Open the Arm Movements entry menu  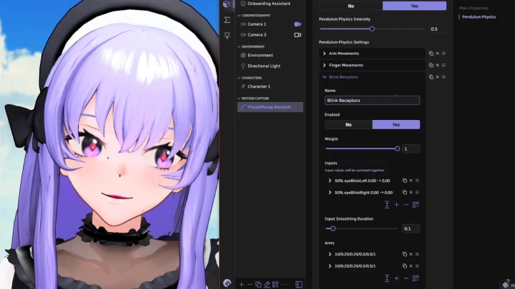click(443, 54)
